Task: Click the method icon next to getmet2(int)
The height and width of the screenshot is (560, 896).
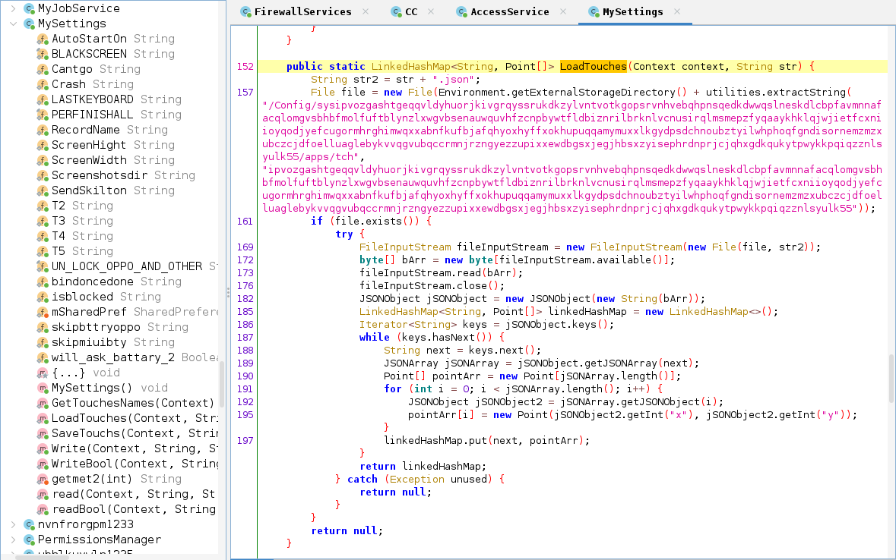Action: tap(43, 479)
